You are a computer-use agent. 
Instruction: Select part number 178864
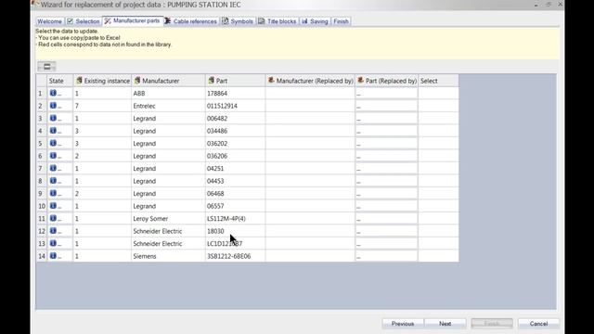tap(235, 94)
